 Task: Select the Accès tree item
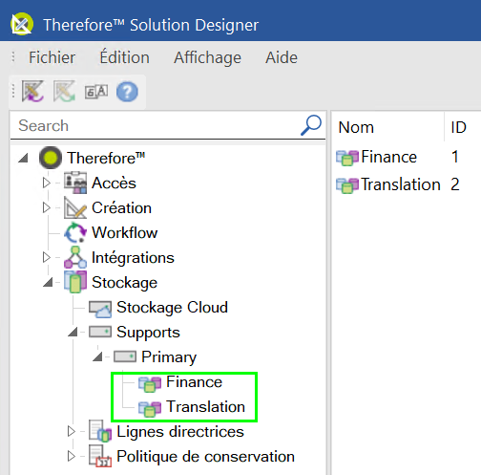[x=114, y=183]
